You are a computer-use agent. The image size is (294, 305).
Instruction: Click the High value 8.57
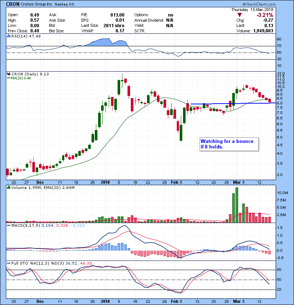(x=35, y=20)
